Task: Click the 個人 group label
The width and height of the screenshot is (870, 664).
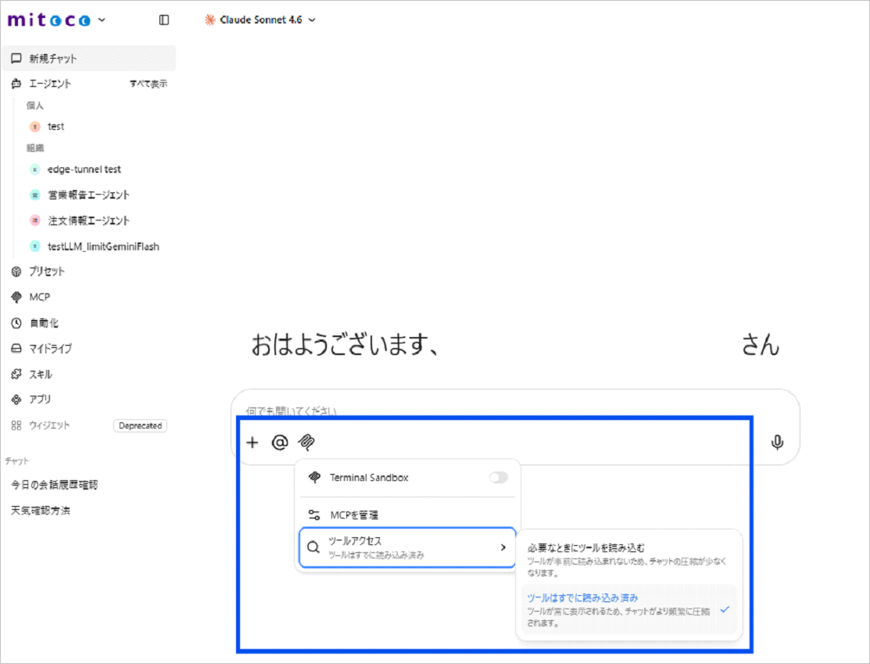Action: point(35,106)
